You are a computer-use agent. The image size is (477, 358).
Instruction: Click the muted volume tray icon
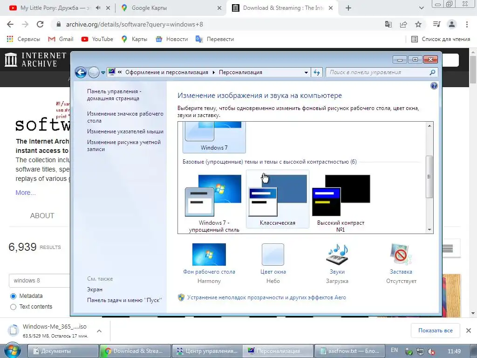(x=431, y=351)
